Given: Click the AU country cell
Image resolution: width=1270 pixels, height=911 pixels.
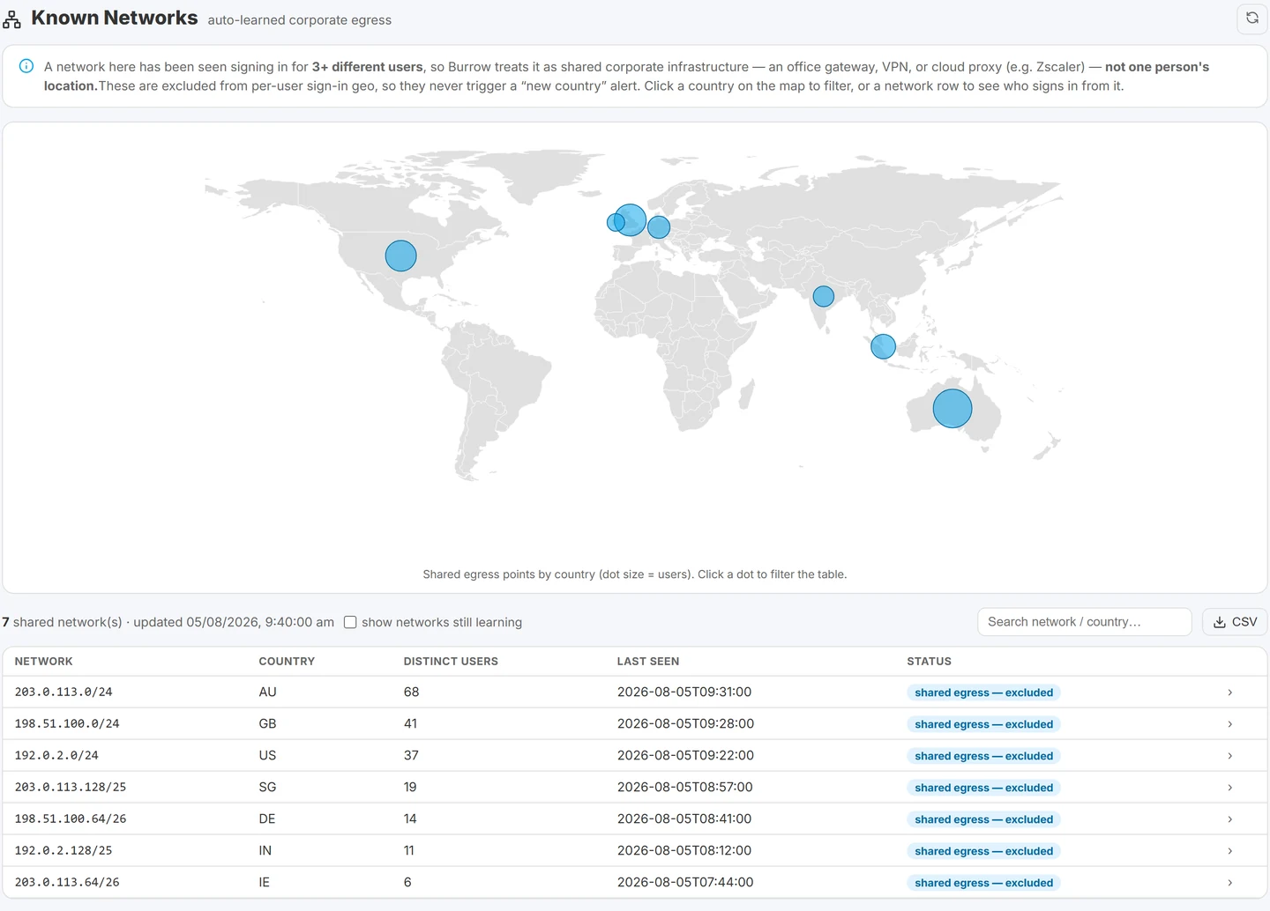Looking at the screenshot, I should click(x=267, y=693).
